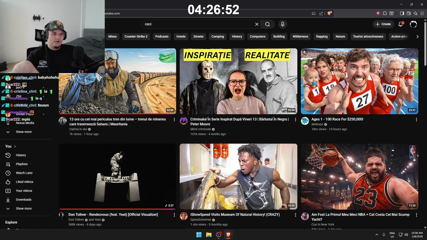Image resolution: width=427 pixels, height=240 pixels.
Task: Open YouTube notifications bell
Action: 401,24
